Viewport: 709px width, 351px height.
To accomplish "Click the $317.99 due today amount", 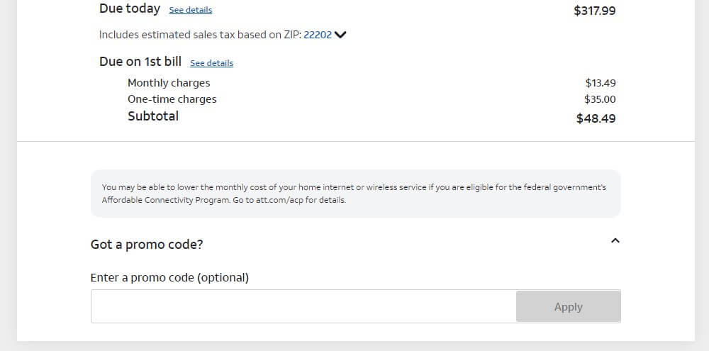I will click(594, 11).
